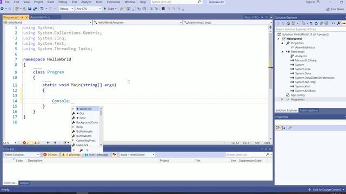
Task: Click the next issue right arrow
Action: (55, 143)
